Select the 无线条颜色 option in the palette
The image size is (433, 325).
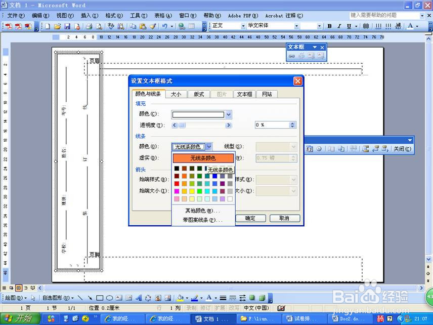pos(203,158)
